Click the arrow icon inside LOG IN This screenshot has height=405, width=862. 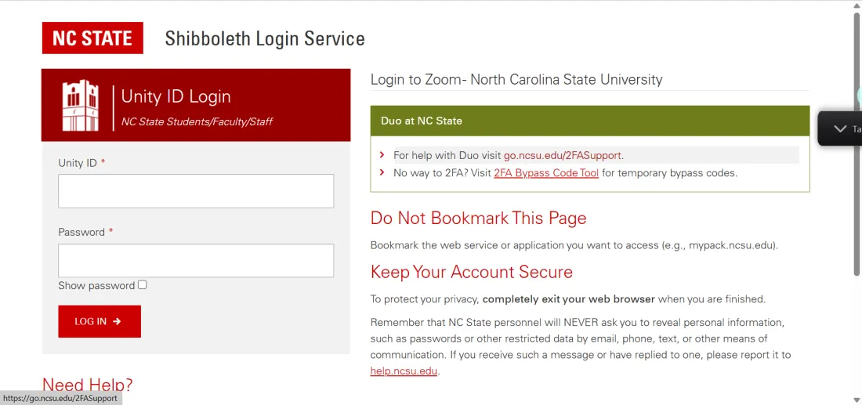click(117, 321)
